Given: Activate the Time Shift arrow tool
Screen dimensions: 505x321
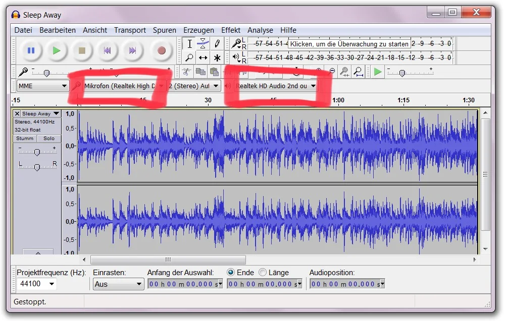Looking at the screenshot, I should 203,57.
